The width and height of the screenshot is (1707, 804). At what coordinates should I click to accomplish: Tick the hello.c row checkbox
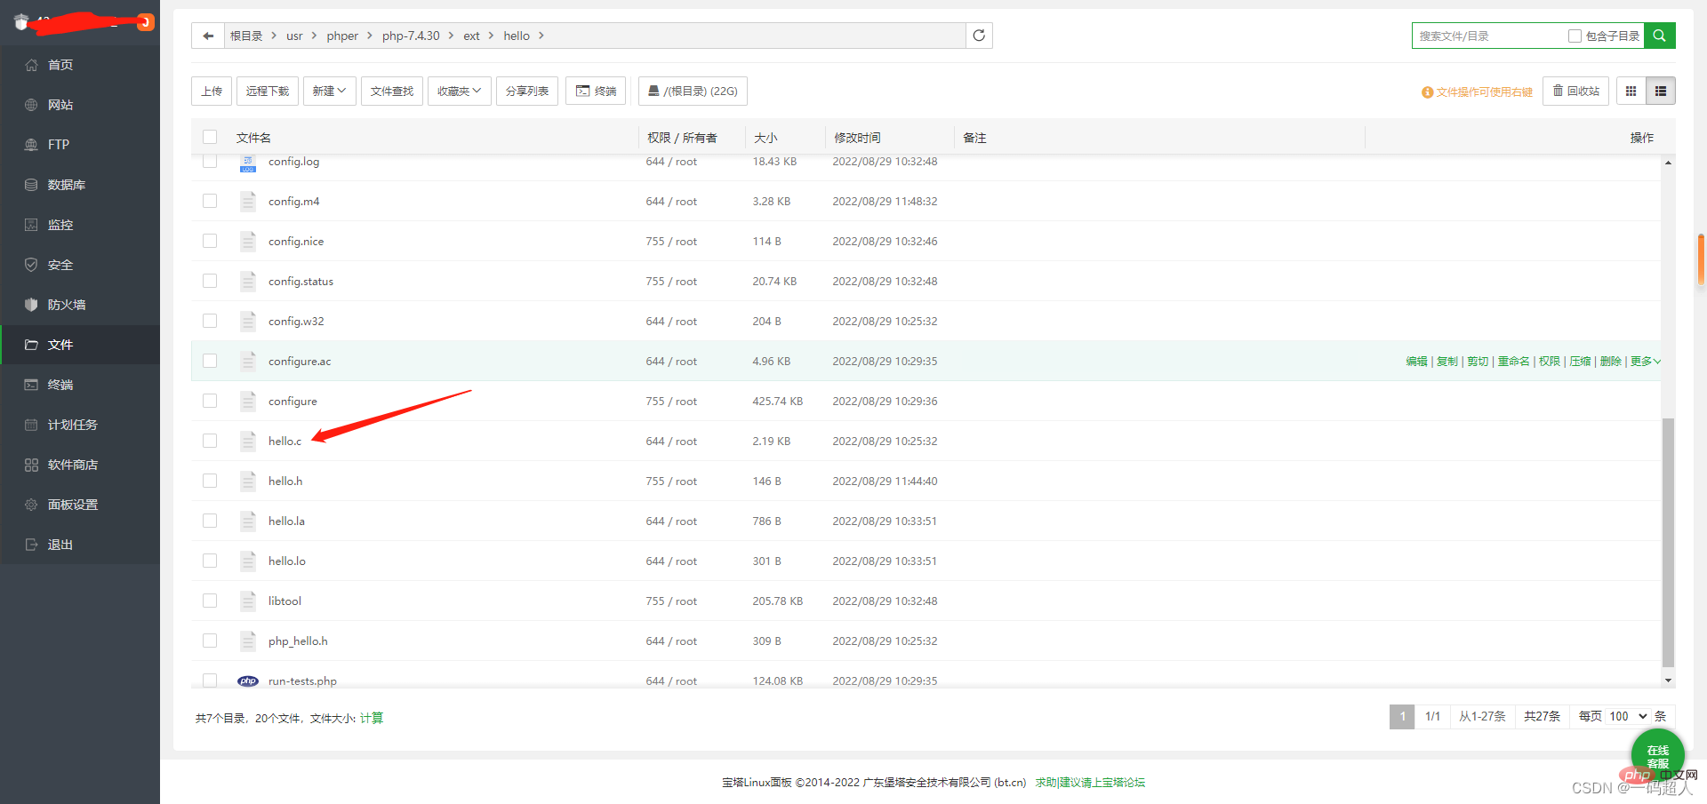(210, 441)
